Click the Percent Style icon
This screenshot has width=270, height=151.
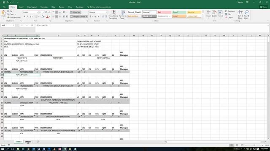tap(95, 17)
